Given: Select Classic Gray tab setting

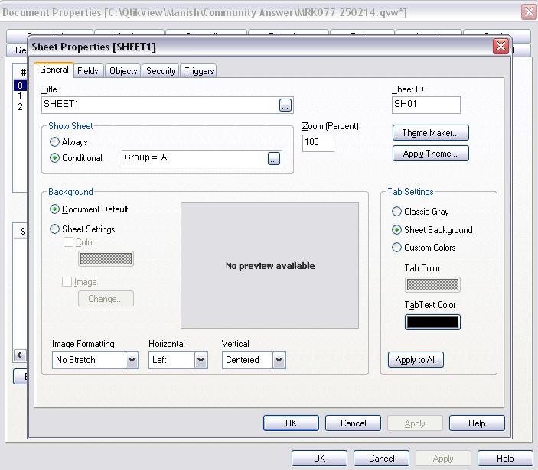Looking at the screenshot, I should [x=420, y=212].
